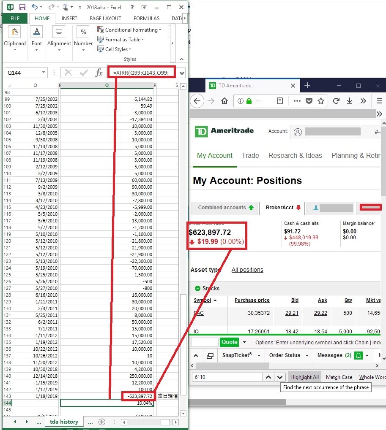Select the 'tda history' sheet tab
386x430 pixels.
pos(64,422)
